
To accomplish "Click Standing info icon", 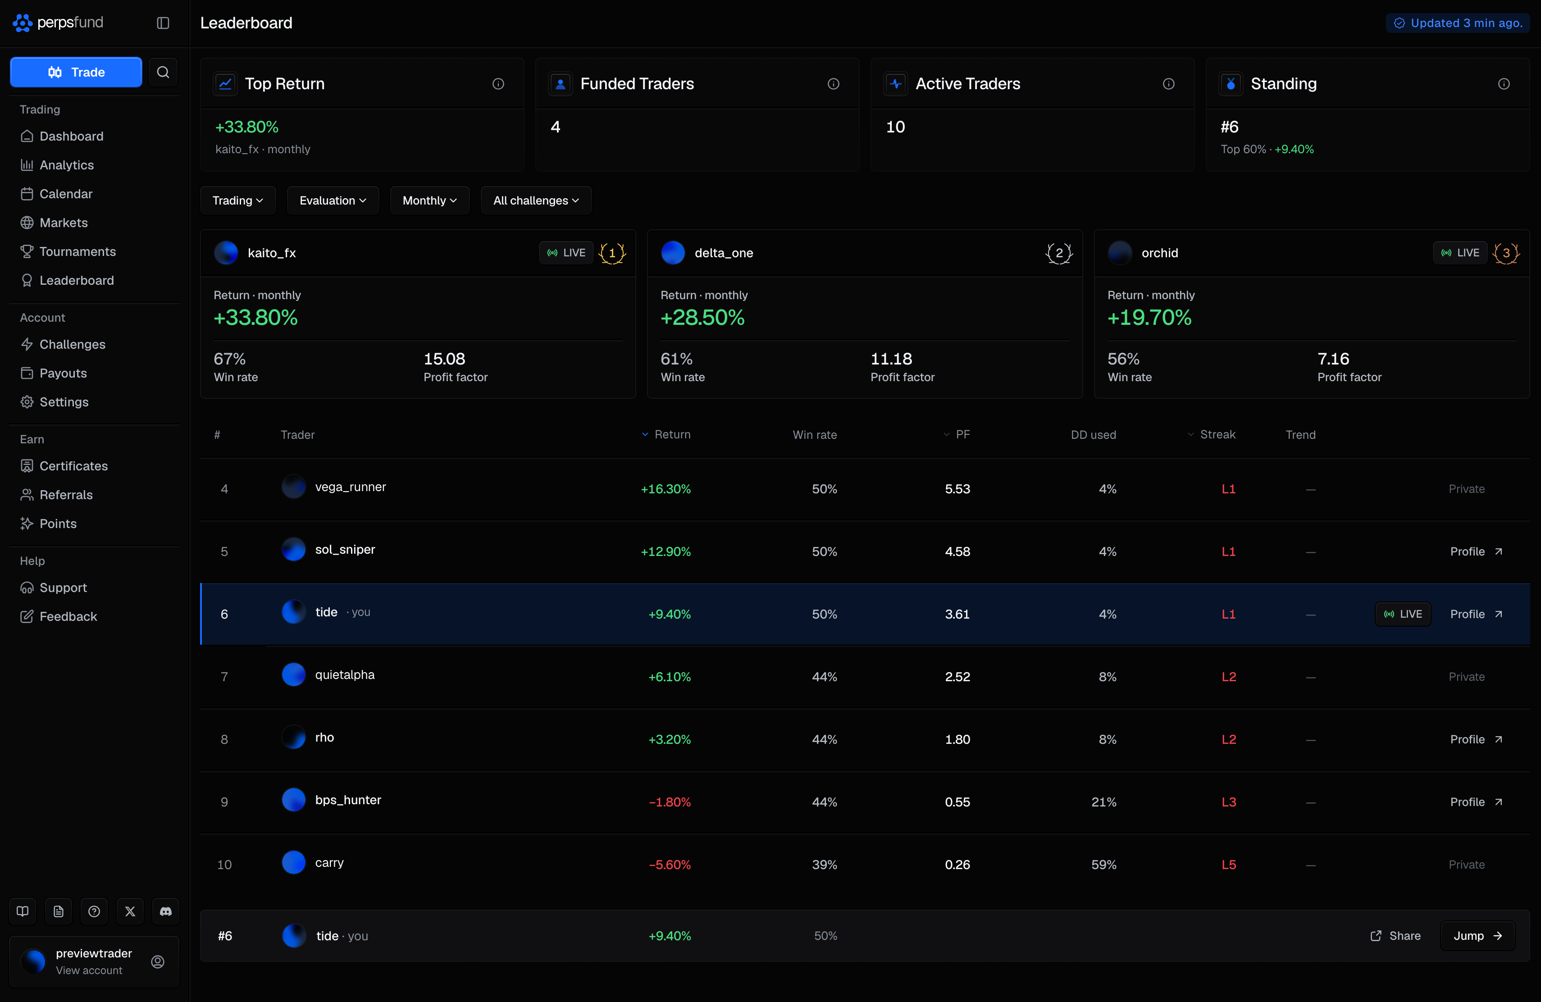I will pyautogui.click(x=1504, y=83).
